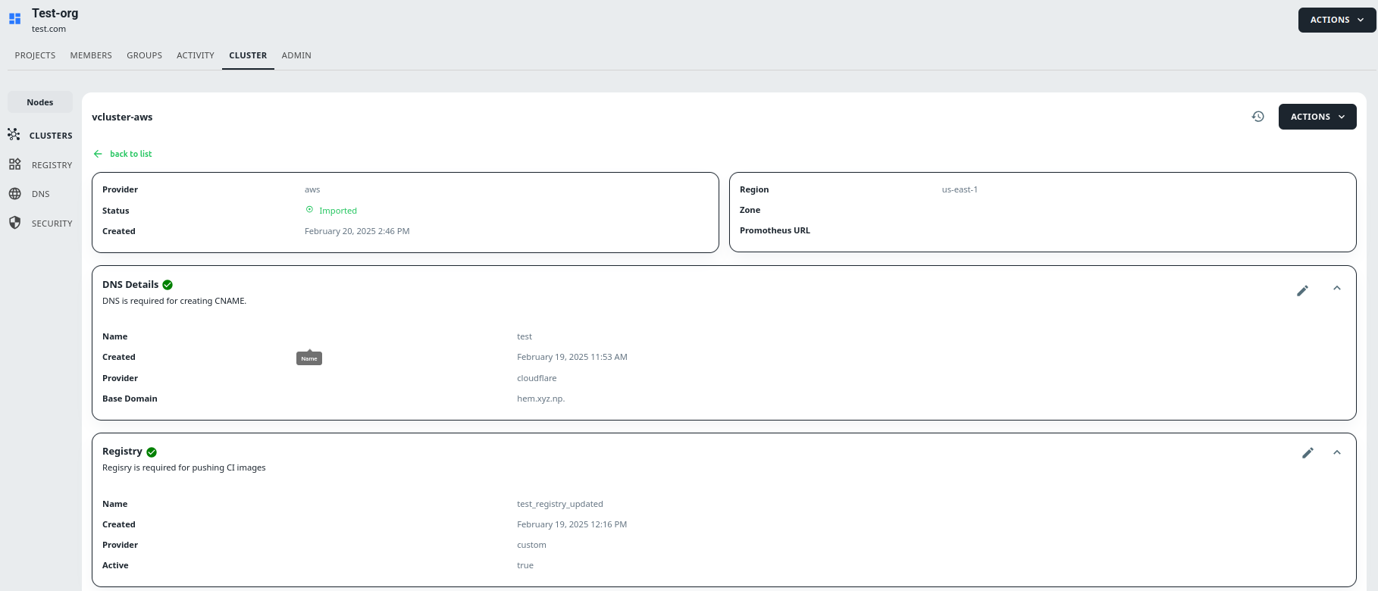Select the us-east-1 region value
The image size is (1378, 591).
click(x=960, y=189)
